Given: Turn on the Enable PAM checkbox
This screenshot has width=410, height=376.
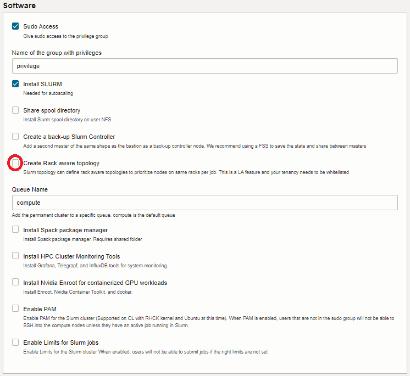Looking at the screenshot, I should pos(15,309).
